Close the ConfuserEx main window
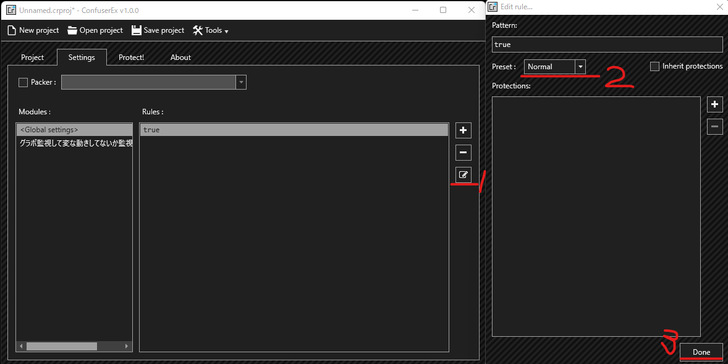The height and width of the screenshot is (364, 728). (x=472, y=10)
